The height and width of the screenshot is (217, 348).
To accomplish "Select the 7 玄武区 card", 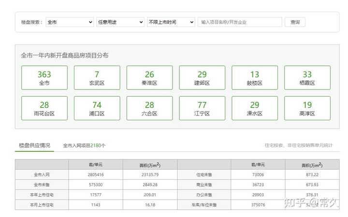I will (x=97, y=78).
